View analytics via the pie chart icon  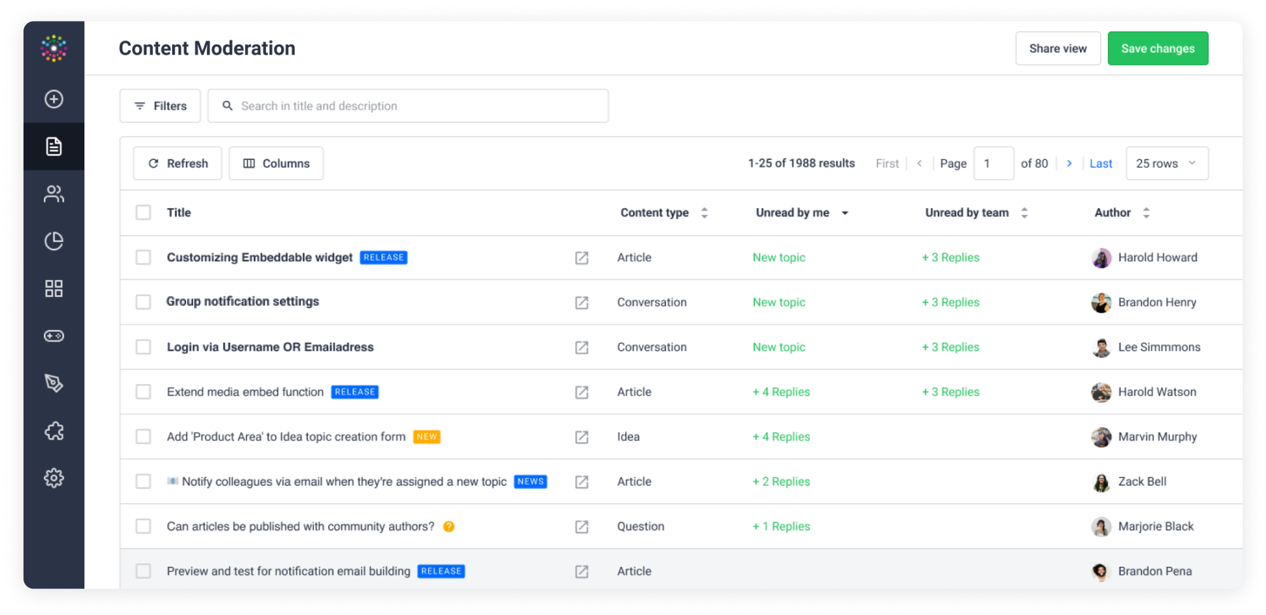pyautogui.click(x=54, y=241)
